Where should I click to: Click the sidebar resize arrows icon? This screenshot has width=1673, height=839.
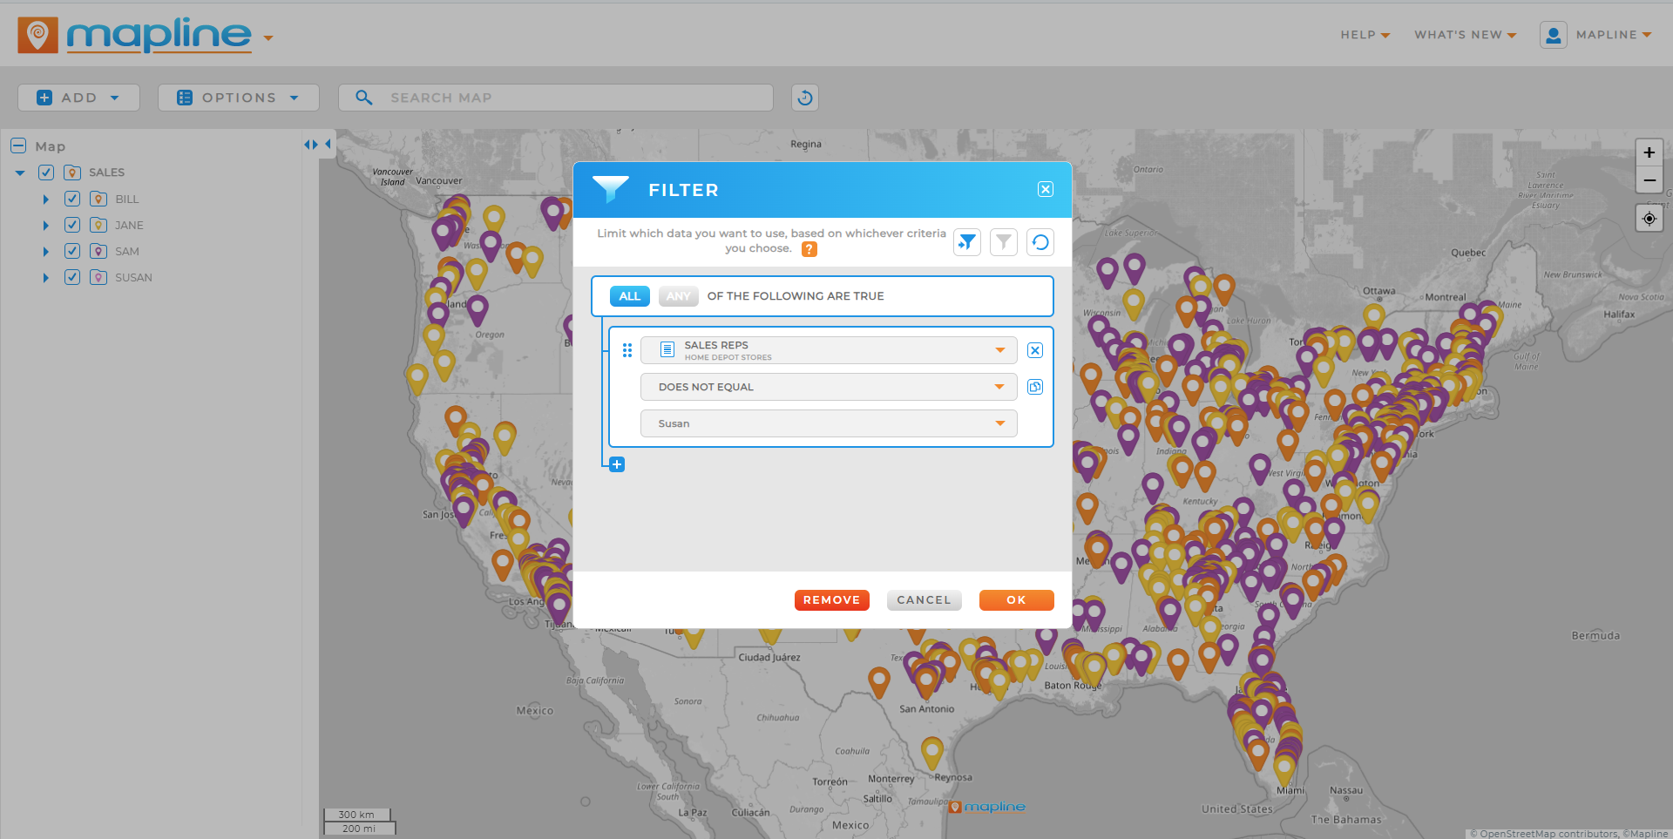tap(311, 145)
